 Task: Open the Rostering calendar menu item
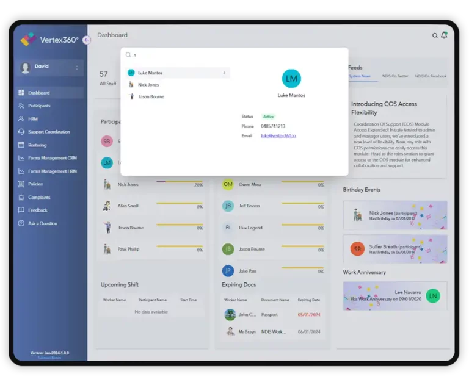pos(37,145)
